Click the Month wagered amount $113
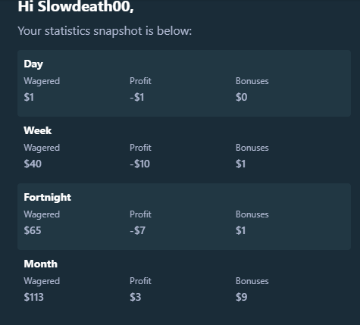Screen dimensions: 360x325 [x=33, y=297]
